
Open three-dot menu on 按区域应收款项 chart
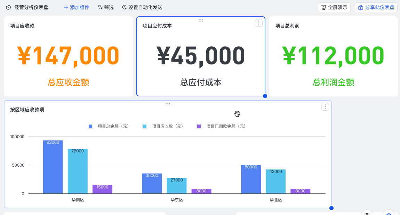325,107
